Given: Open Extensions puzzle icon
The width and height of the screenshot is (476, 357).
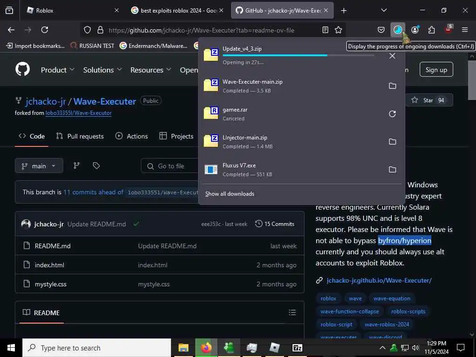Looking at the screenshot, I should coord(431,30).
